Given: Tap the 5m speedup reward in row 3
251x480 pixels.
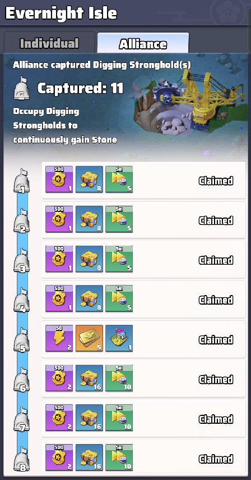Looking at the screenshot, I should pos(119,259).
